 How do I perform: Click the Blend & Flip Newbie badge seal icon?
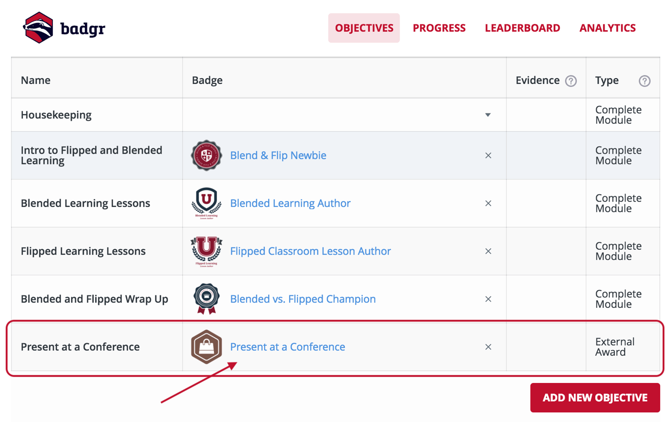[206, 155]
